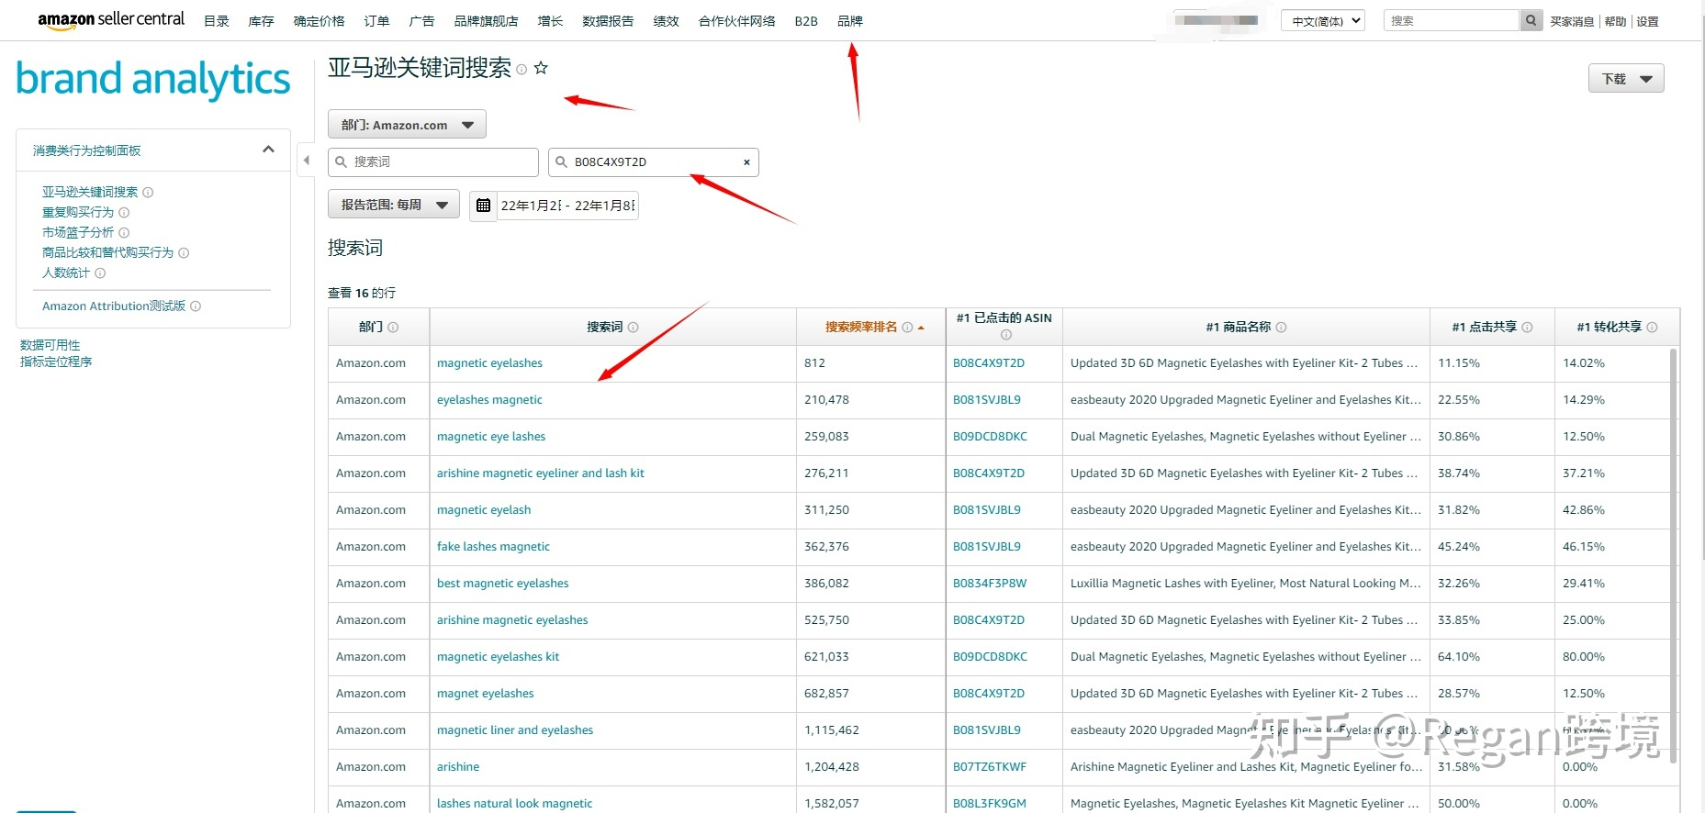
Task: Click info icon under #1 已点击的 ASIN
Action: coord(1005,335)
